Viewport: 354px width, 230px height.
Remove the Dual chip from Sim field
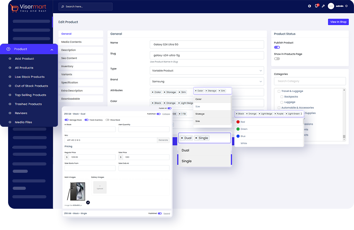click(x=182, y=138)
